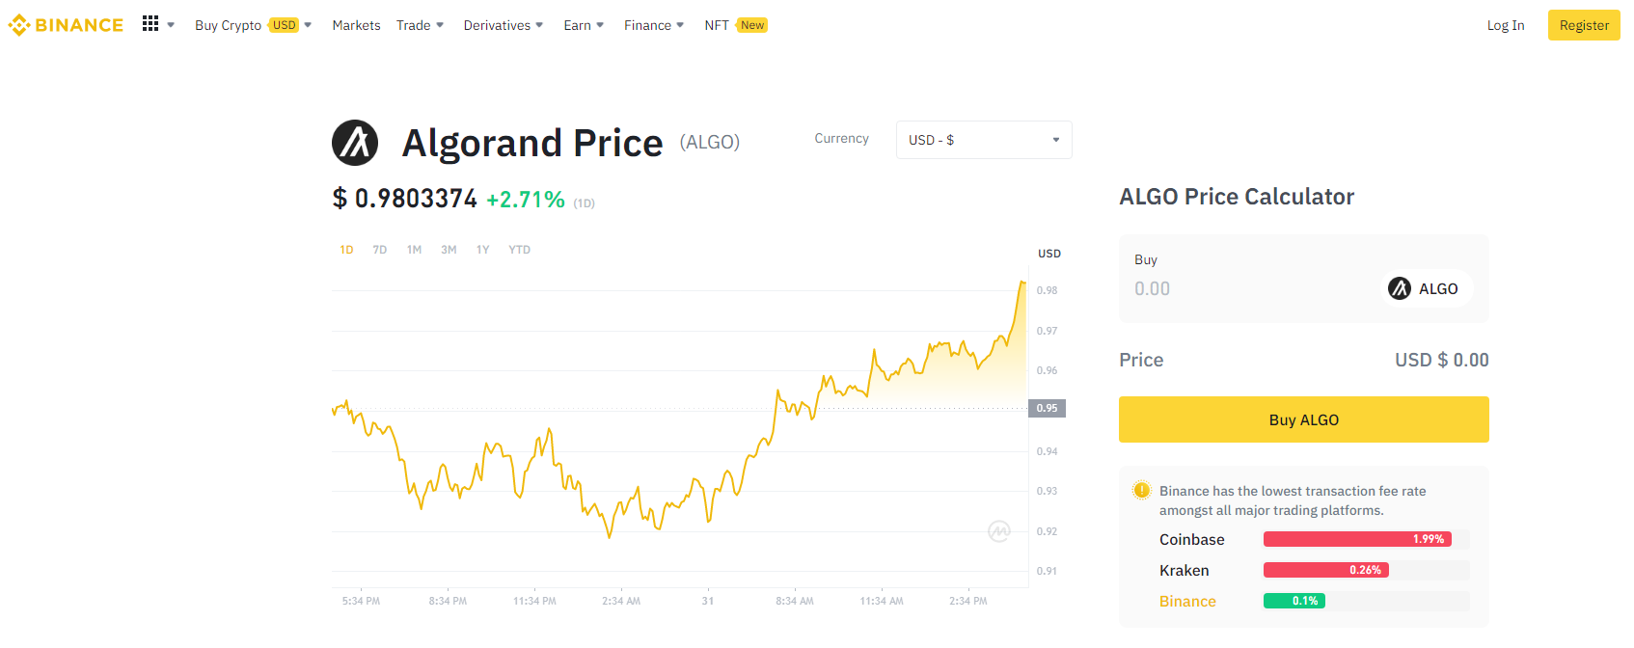
Task: Select the 1M chart timeframe
Action: coord(414,250)
